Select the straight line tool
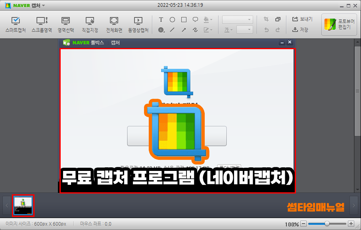The image size is (361, 230). pos(172,30)
